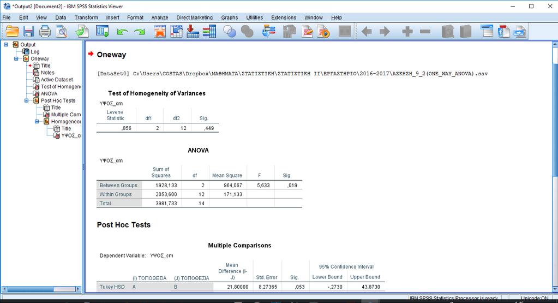558x303 pixels.
Task: Click the Multiple Comparisons table title
Action: [x=239, y=245]
